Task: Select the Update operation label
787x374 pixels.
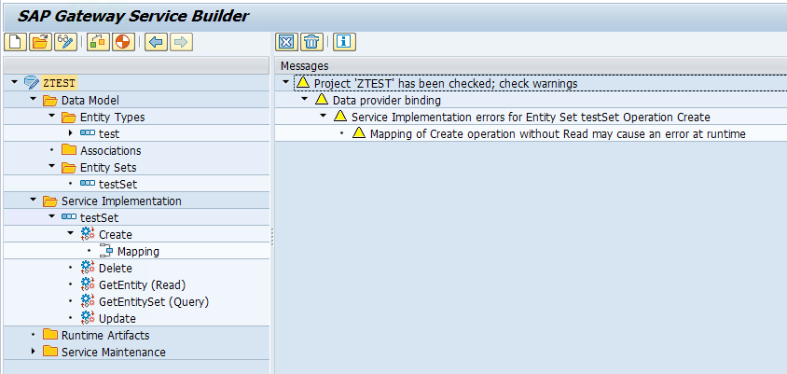Action: point(117,319)
